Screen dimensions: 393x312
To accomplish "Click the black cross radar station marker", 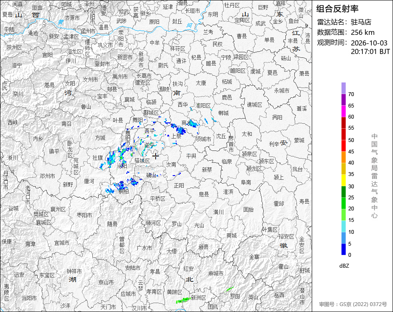I will (155, 156).
